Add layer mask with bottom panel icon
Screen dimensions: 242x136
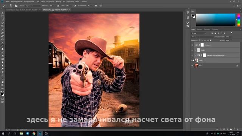coord(224,129)
